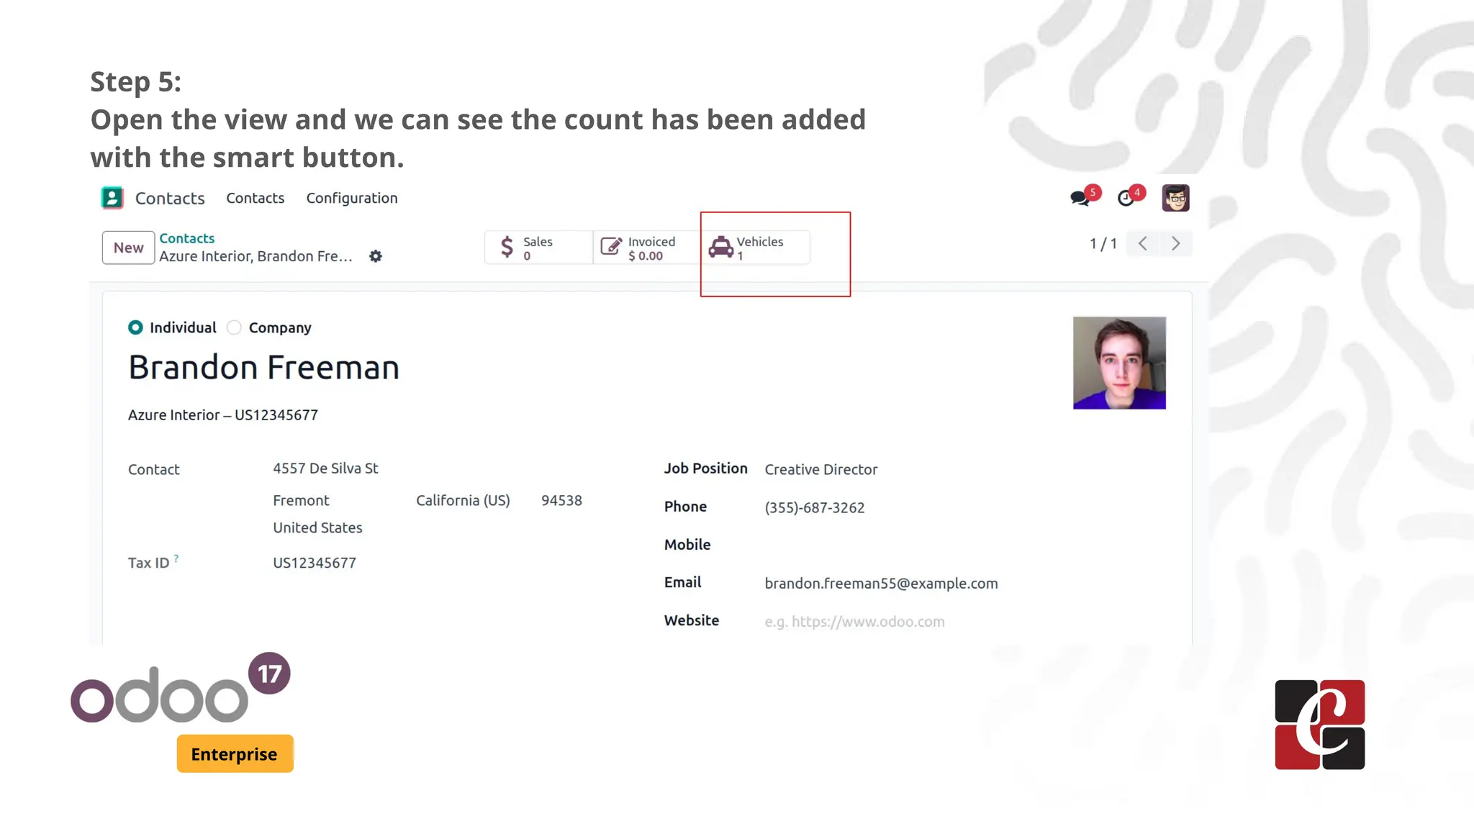Click the Website input field
Image resolution: width=1474 pixels, height=829 pixels.
tap(854, 622)
